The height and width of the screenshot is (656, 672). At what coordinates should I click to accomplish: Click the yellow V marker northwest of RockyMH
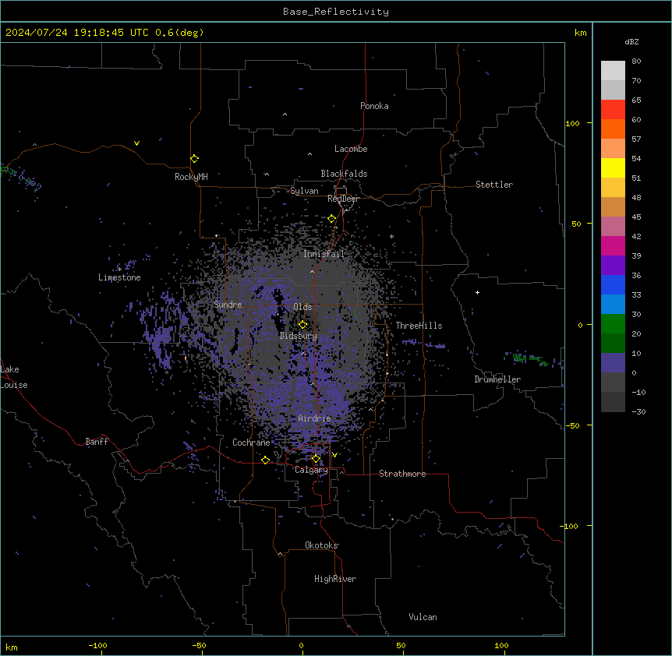[136, 143]
